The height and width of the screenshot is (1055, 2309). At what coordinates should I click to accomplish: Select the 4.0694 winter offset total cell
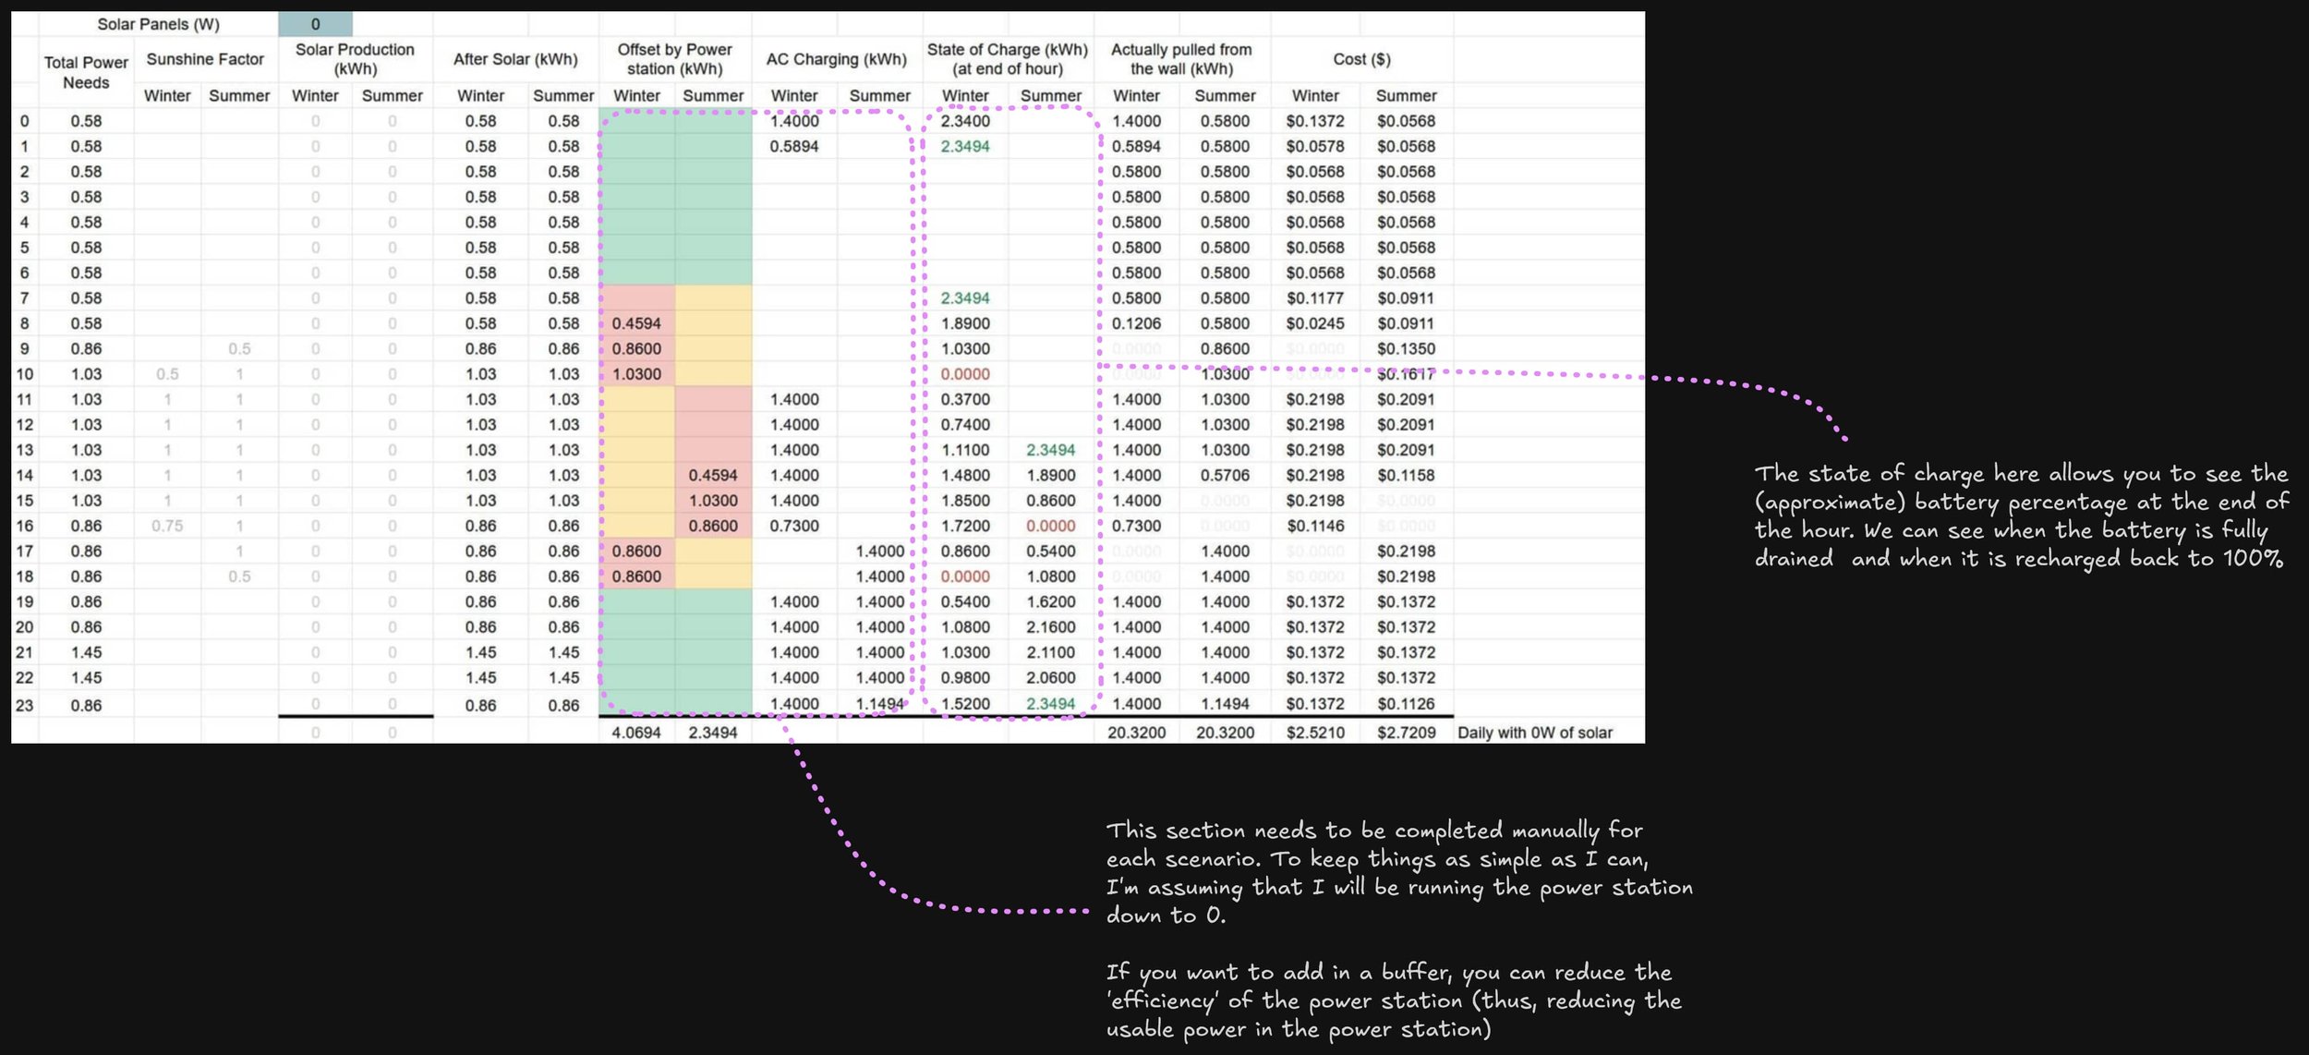(x=636, y=733)
